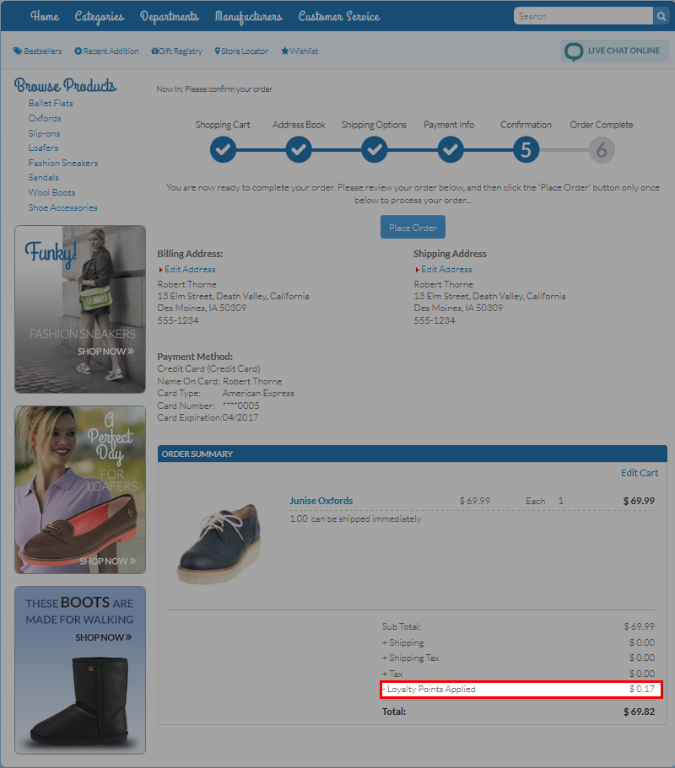Open Recent Addition link
Screen dimensions: 675x768
(x=106, y=51)
